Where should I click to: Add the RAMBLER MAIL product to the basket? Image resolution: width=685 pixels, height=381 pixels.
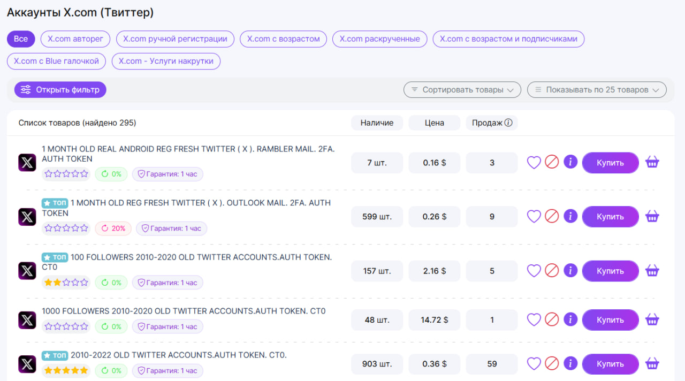click(x=652, y=162)
